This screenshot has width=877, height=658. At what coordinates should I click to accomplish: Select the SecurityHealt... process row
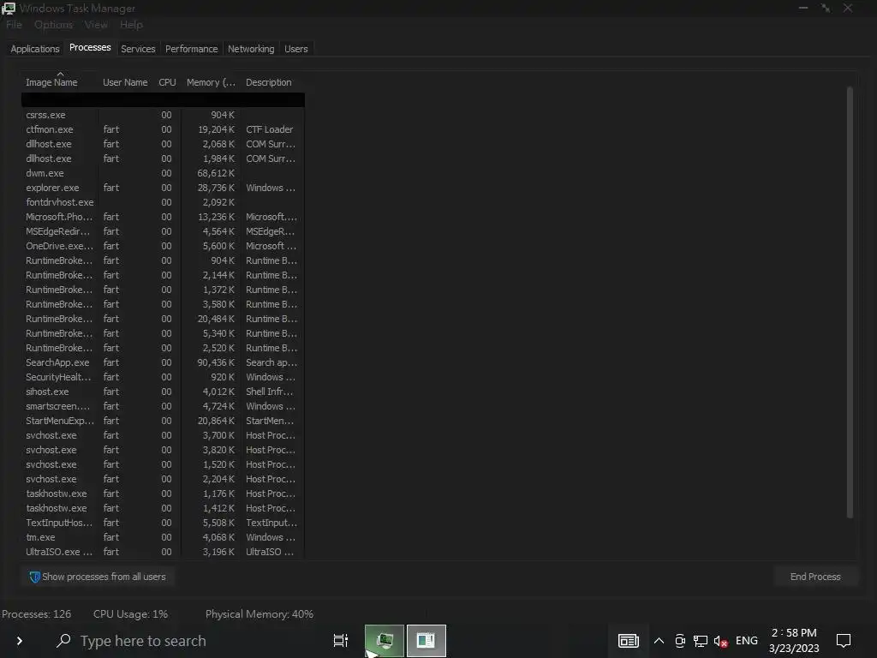(x=163, y=377)
